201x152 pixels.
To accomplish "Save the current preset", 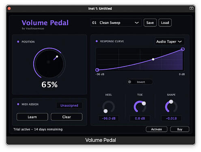I will coord(150,23).
